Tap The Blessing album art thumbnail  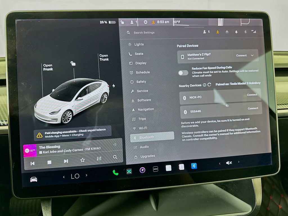click(x=30, y=151)
